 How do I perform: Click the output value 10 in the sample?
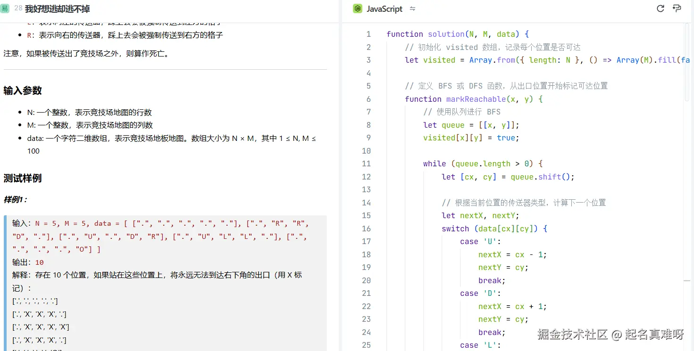[x=39, y=262]
